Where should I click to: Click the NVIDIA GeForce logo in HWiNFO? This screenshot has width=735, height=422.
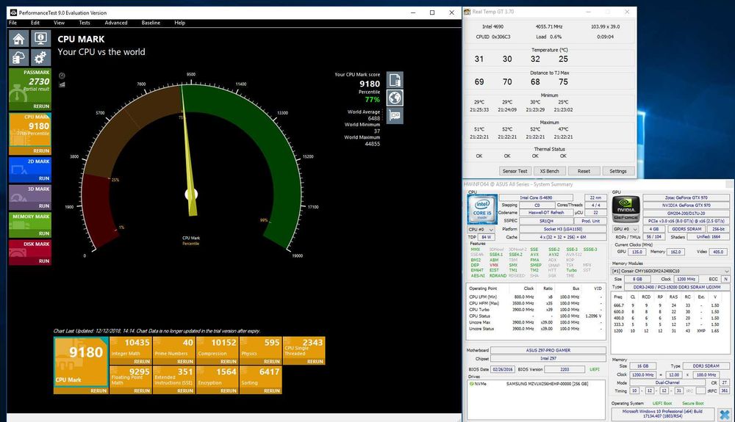coord(625,208)
